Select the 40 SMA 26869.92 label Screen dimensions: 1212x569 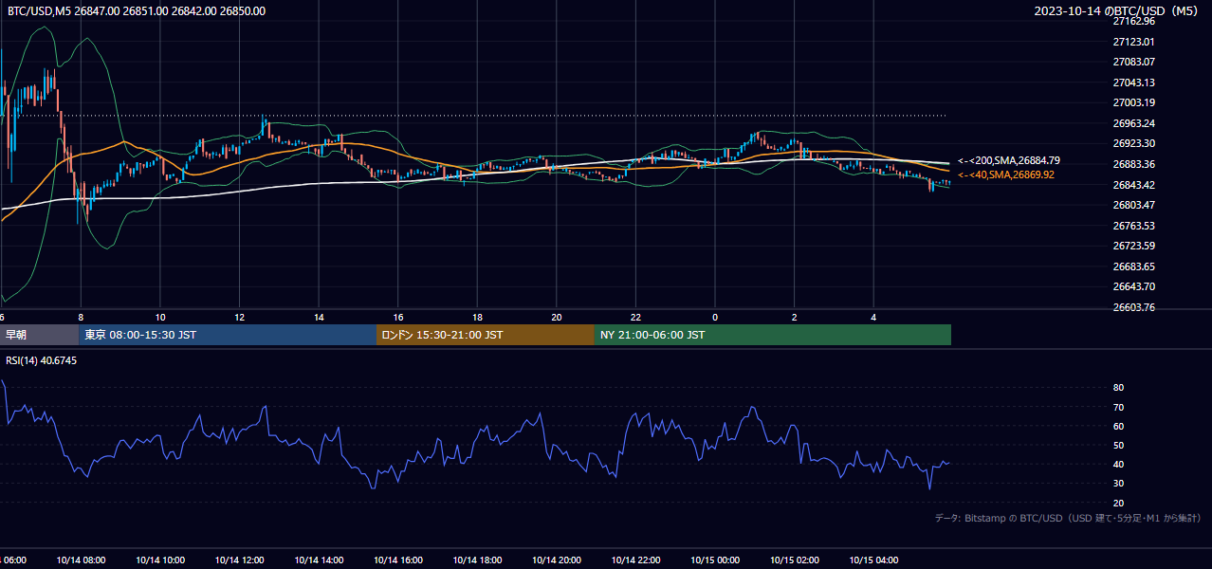pyautogui.click(x=1006, y=174)
